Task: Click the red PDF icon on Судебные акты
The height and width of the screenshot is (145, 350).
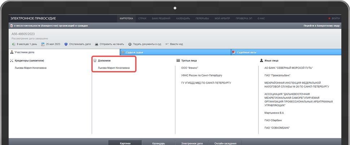Action: pyautogui.click(x=233, y=52)
